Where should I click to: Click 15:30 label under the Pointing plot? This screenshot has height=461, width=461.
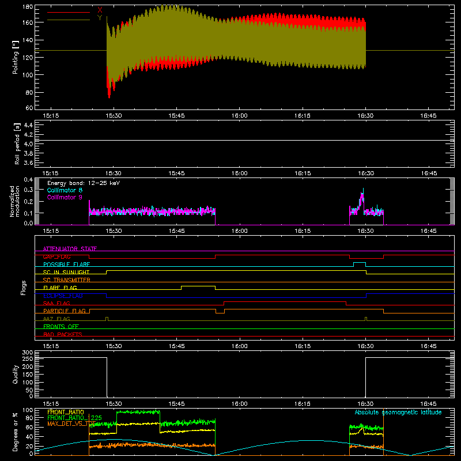(114, 116)
